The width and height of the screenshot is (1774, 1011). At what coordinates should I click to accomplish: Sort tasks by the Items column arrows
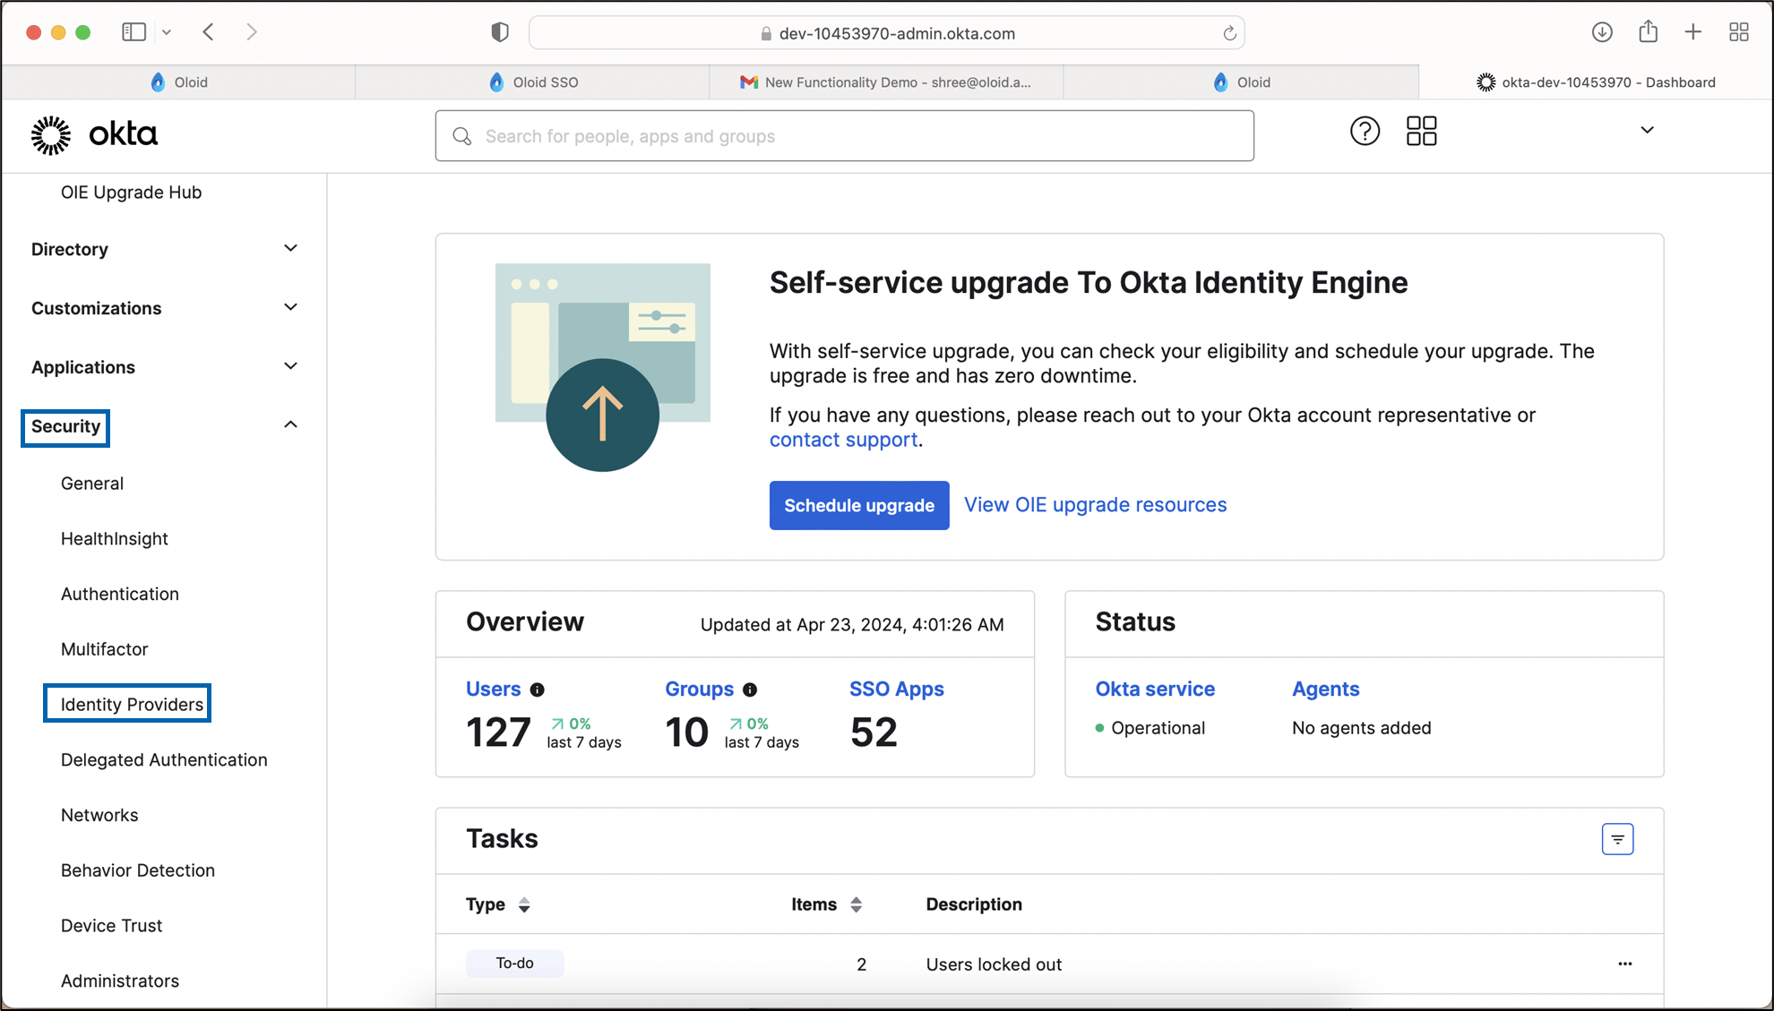(856, 905)
